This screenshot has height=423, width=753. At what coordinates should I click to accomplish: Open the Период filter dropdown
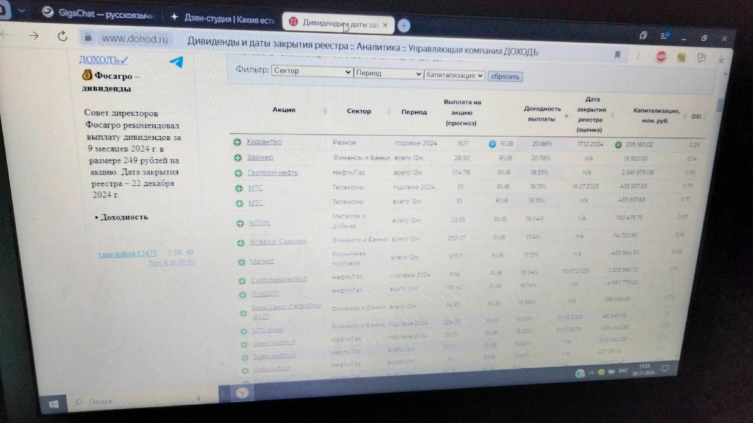coord(389,73)
